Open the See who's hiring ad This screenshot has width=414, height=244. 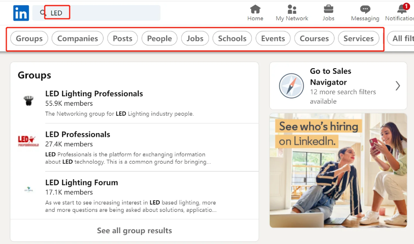[338, 170]
